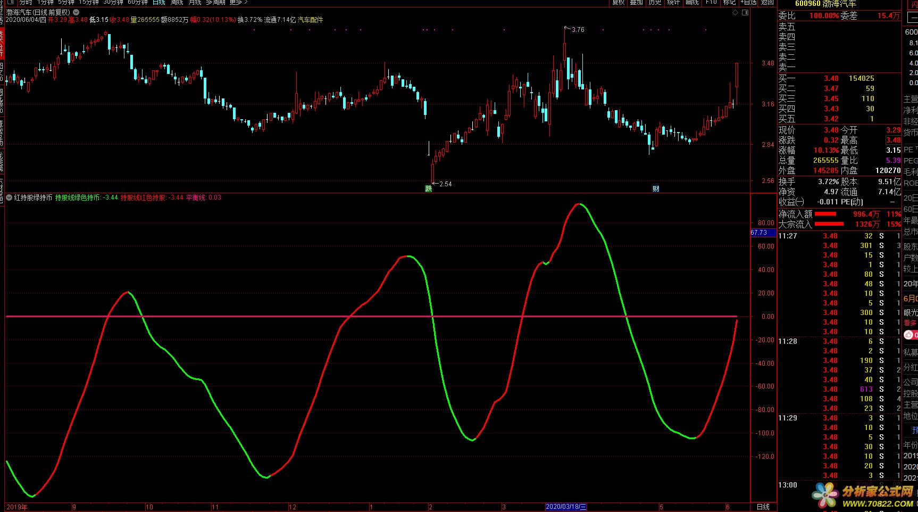Click the 大宗流入 red bar

pos(829,224)
